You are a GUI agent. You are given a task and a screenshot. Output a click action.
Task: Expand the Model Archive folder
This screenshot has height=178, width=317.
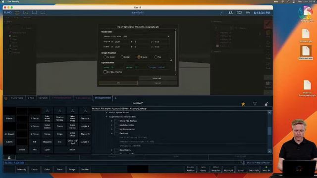pyautogui.click(x=112, y=125)
